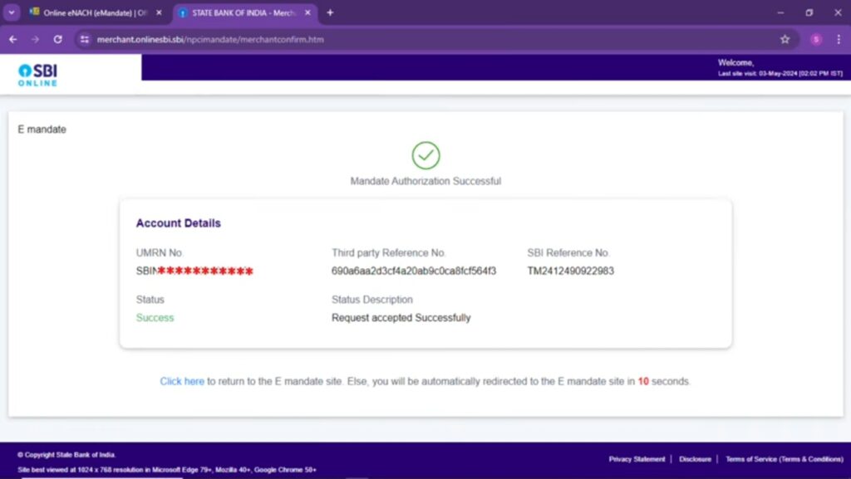Go back using browser back arrow
The image size is (851, 479).
click(13, 40)
